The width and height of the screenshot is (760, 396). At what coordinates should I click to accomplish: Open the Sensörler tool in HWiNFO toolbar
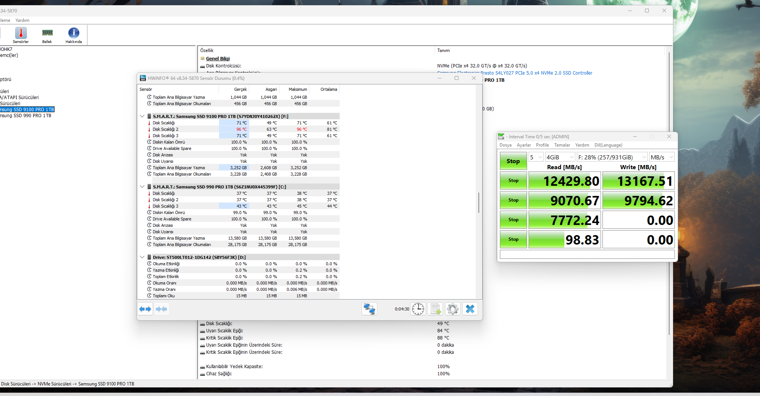tap(21, 35)
